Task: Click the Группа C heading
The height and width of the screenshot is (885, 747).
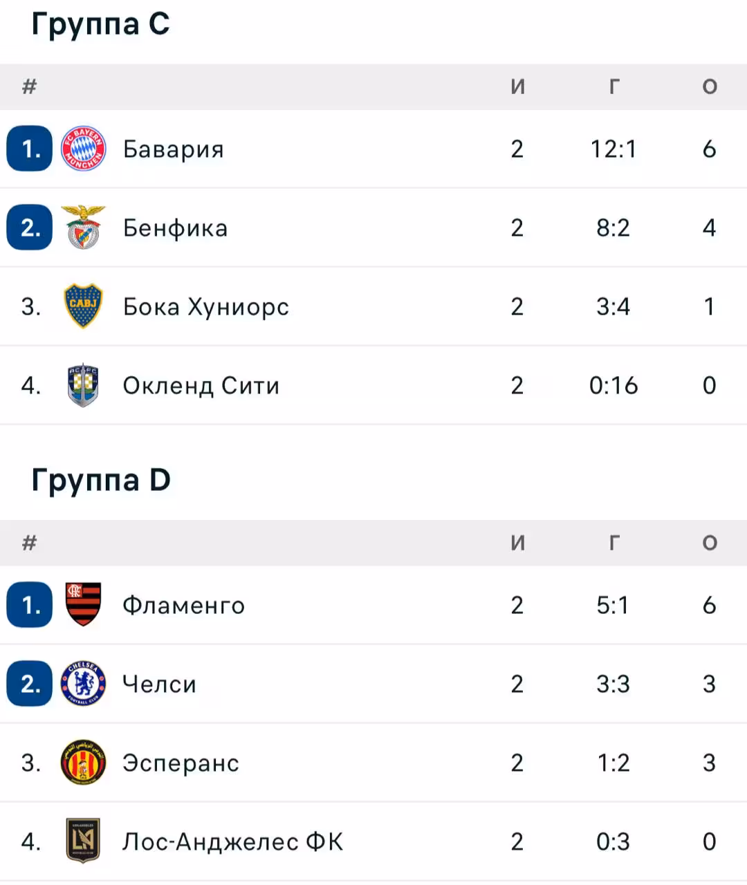Action: [100, 24]
